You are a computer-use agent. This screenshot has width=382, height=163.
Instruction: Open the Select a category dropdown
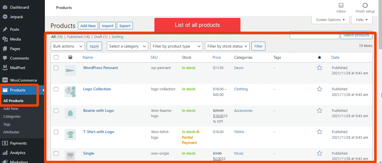[128, 46]
